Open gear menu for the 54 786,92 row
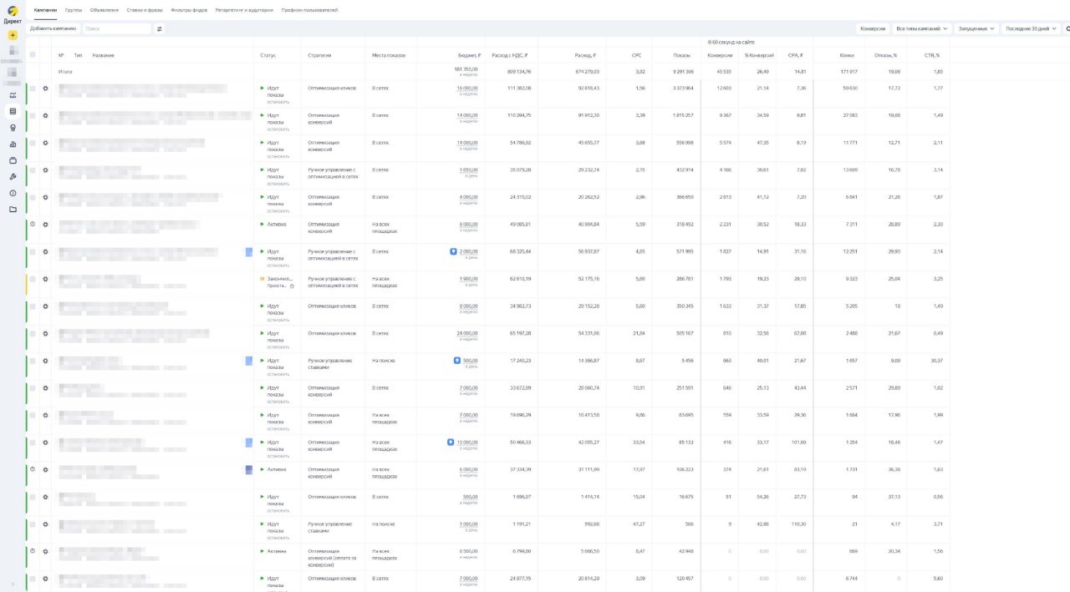 click(46, 142)
